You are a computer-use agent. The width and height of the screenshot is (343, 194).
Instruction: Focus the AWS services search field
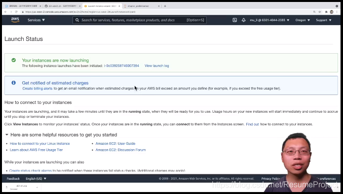tap(140, 20)
